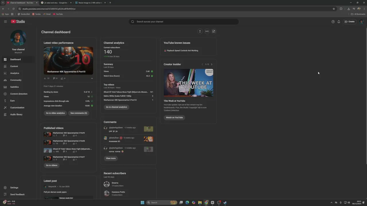Bookmark this page with the star icon
Viewport: 367px width, 206px height.
[334, 9]
